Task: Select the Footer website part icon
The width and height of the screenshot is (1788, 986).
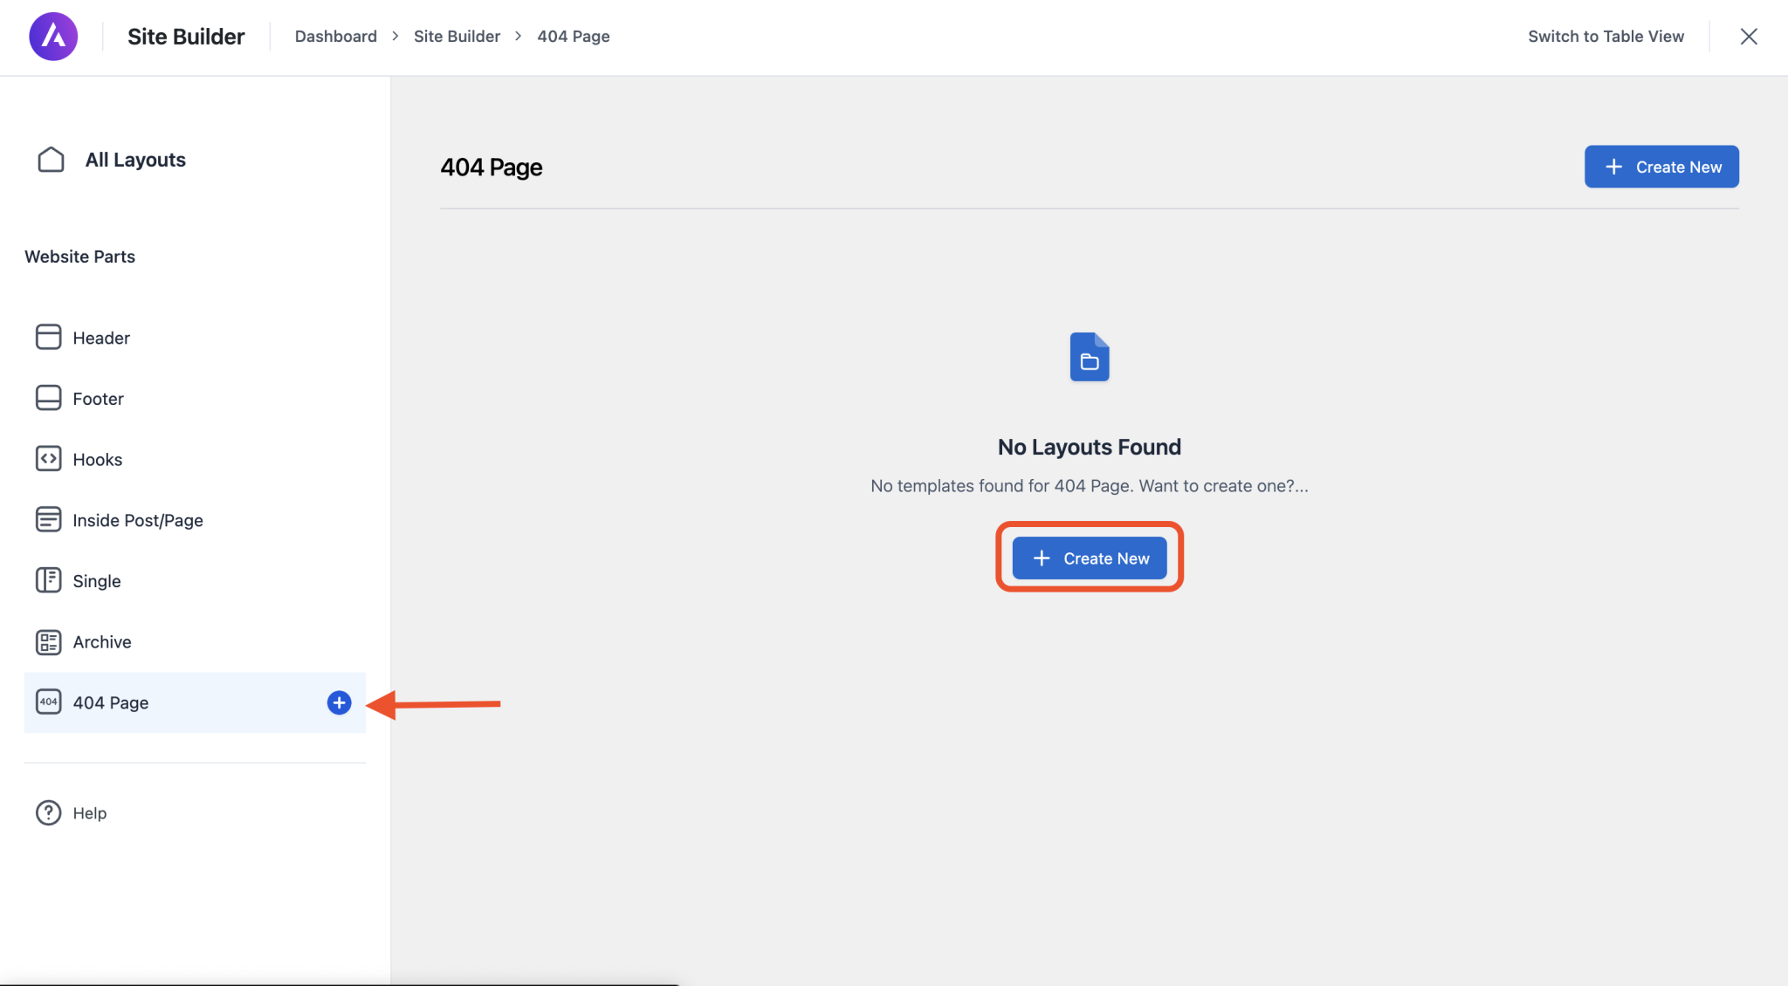Action: (x=48, y=398)
